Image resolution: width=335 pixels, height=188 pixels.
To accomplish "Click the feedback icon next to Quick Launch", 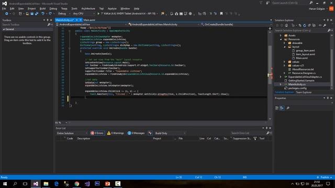I will (x=267, y=3).
